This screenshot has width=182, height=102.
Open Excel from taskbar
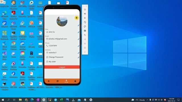tap(61, 100)
